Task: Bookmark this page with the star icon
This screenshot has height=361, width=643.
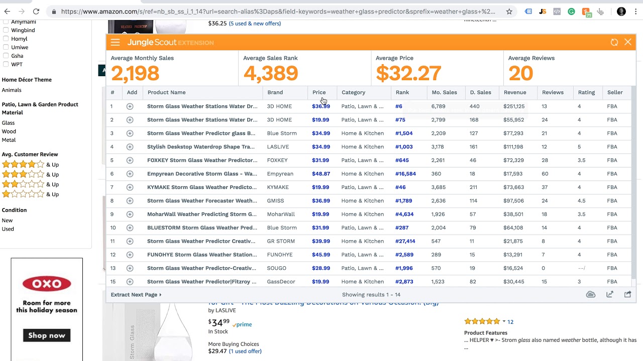Action: (509, 12)
